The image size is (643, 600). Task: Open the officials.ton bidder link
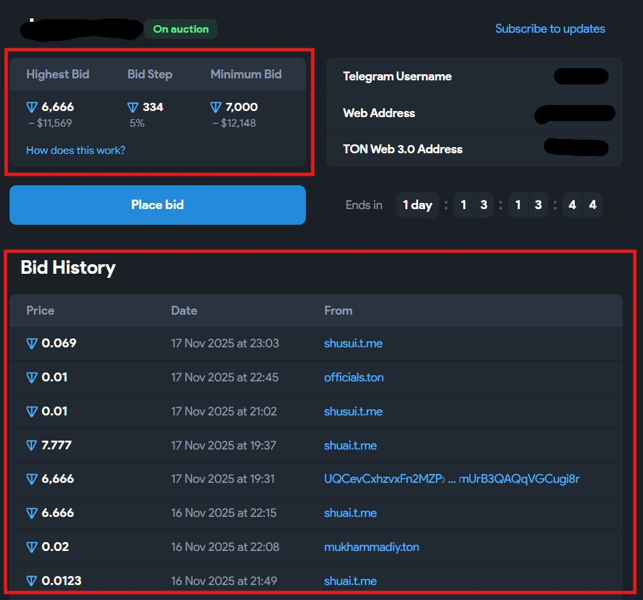354,377
